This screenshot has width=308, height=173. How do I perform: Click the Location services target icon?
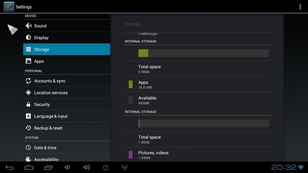28,92
